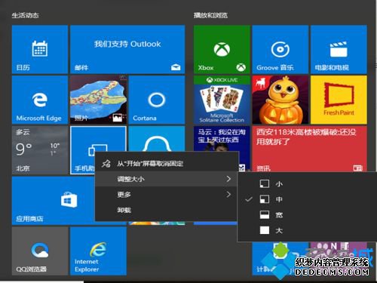Image resolution: width=377 pixels, height=283 pixels.
Task: Click 从“开始”屏幕取消固定 unpin option
Action: [167, 164]
